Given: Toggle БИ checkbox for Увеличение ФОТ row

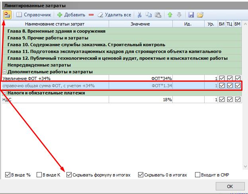Looking at the screenshot, I should (222, 78).
